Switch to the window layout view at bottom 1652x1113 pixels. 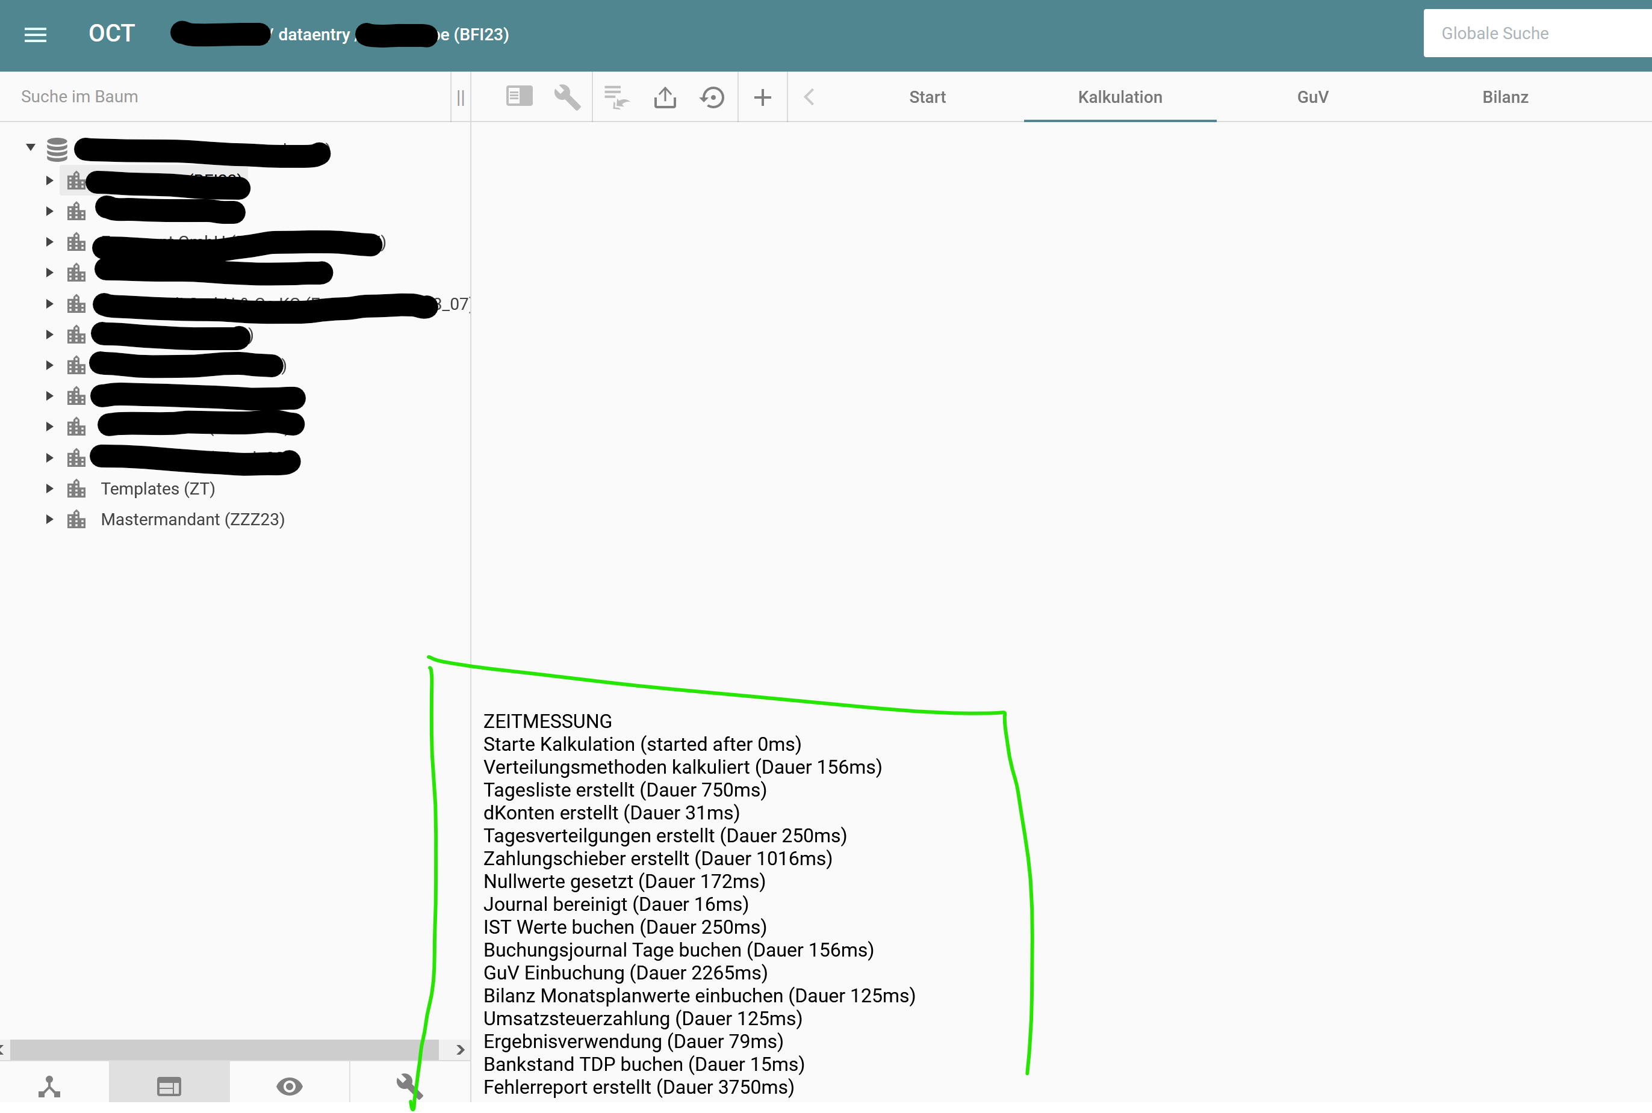tap(169, 1086)
